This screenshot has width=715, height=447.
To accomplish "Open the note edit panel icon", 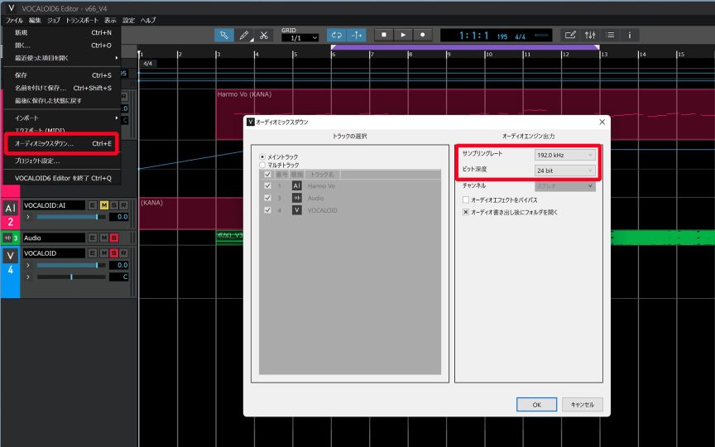I will click(x=570, y=35).
